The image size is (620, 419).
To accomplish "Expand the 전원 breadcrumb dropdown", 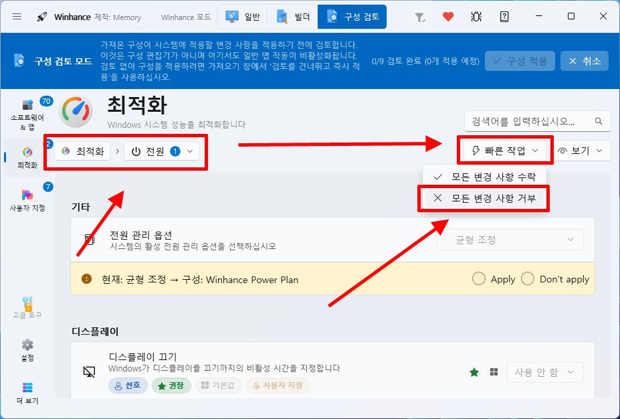I will [162, 151].
